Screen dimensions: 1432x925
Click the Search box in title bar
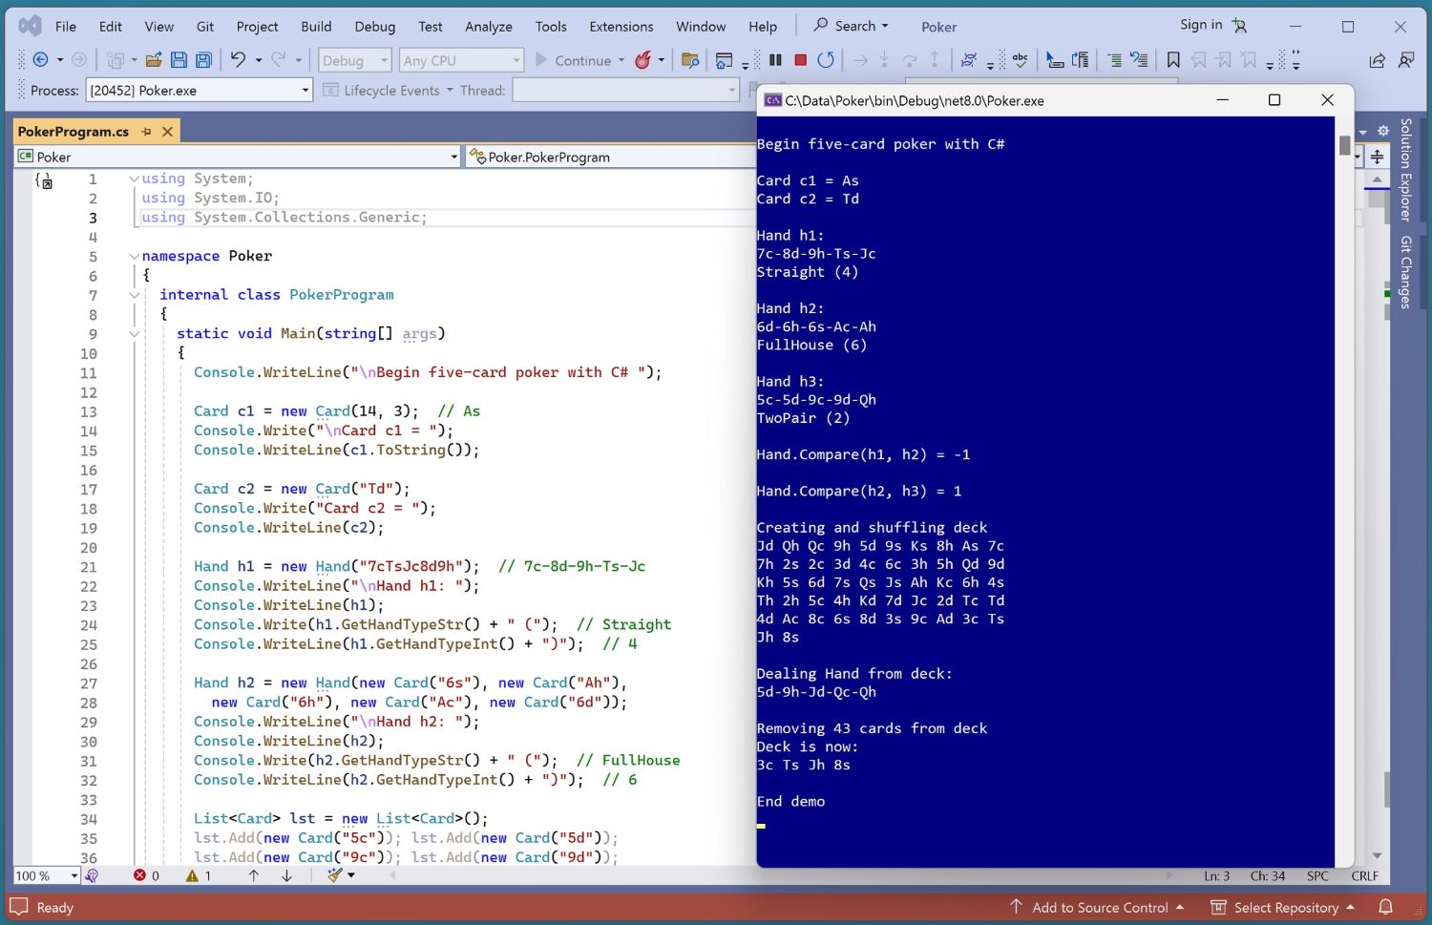click(851, 26)
